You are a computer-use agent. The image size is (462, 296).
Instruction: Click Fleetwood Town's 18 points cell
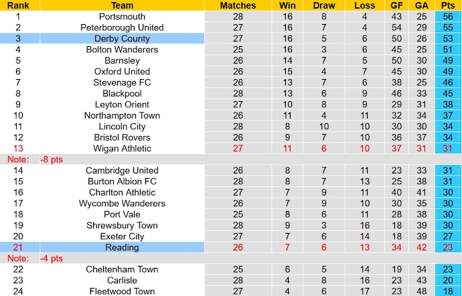coord(447,291)
